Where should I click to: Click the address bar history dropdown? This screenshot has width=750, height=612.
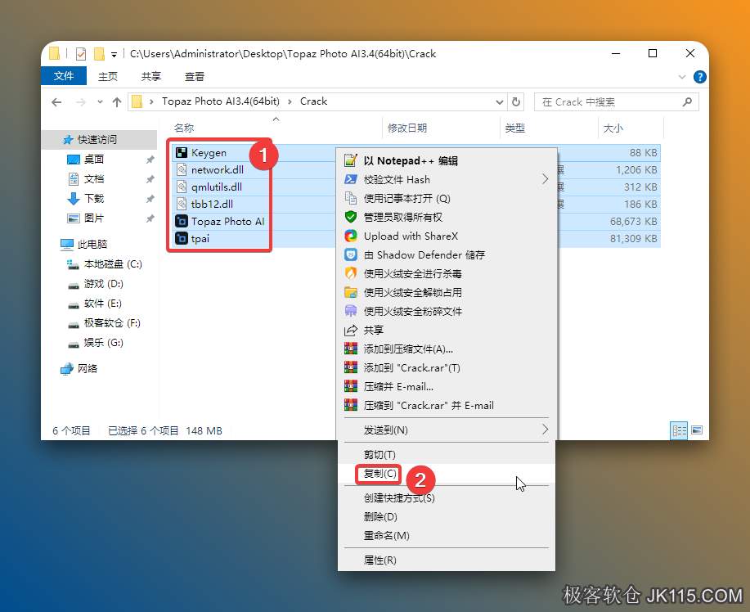click(x=500, y=102)
